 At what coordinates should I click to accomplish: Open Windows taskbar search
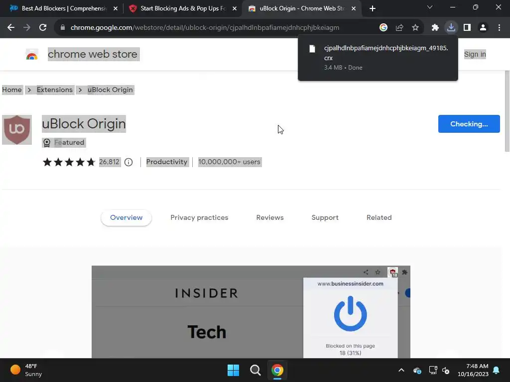[255, 370]
